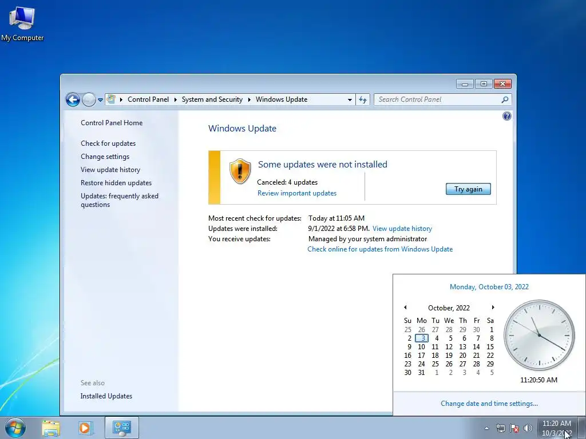This screenshot has width=586, height=439.
Task: Open Change date and time settings
Action: click(x=489, y=404)
